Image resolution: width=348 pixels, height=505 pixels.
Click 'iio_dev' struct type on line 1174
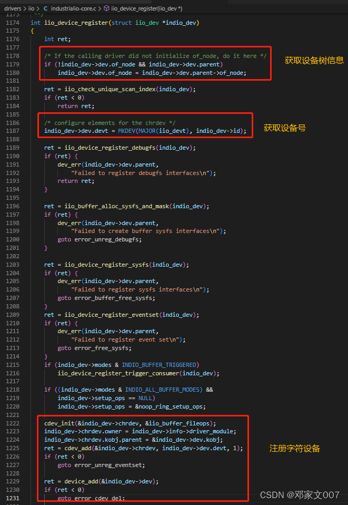(147, 23)
